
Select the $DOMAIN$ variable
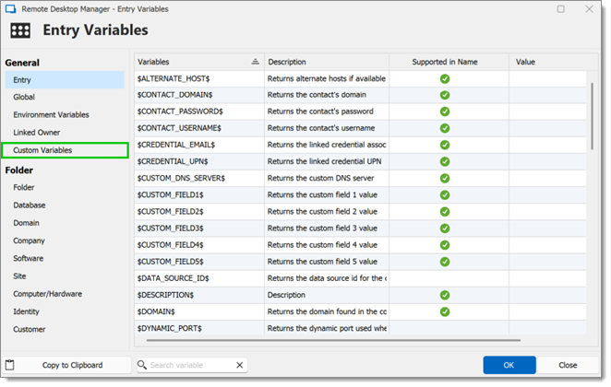pos(156,312)
